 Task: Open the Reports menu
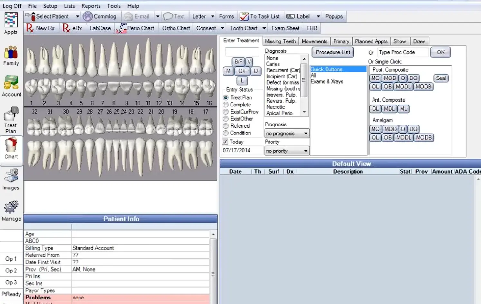[x=91, y=6]
